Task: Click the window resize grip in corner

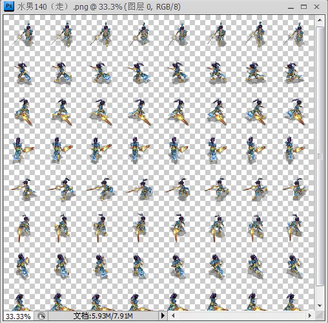Action: click(320, 316)
